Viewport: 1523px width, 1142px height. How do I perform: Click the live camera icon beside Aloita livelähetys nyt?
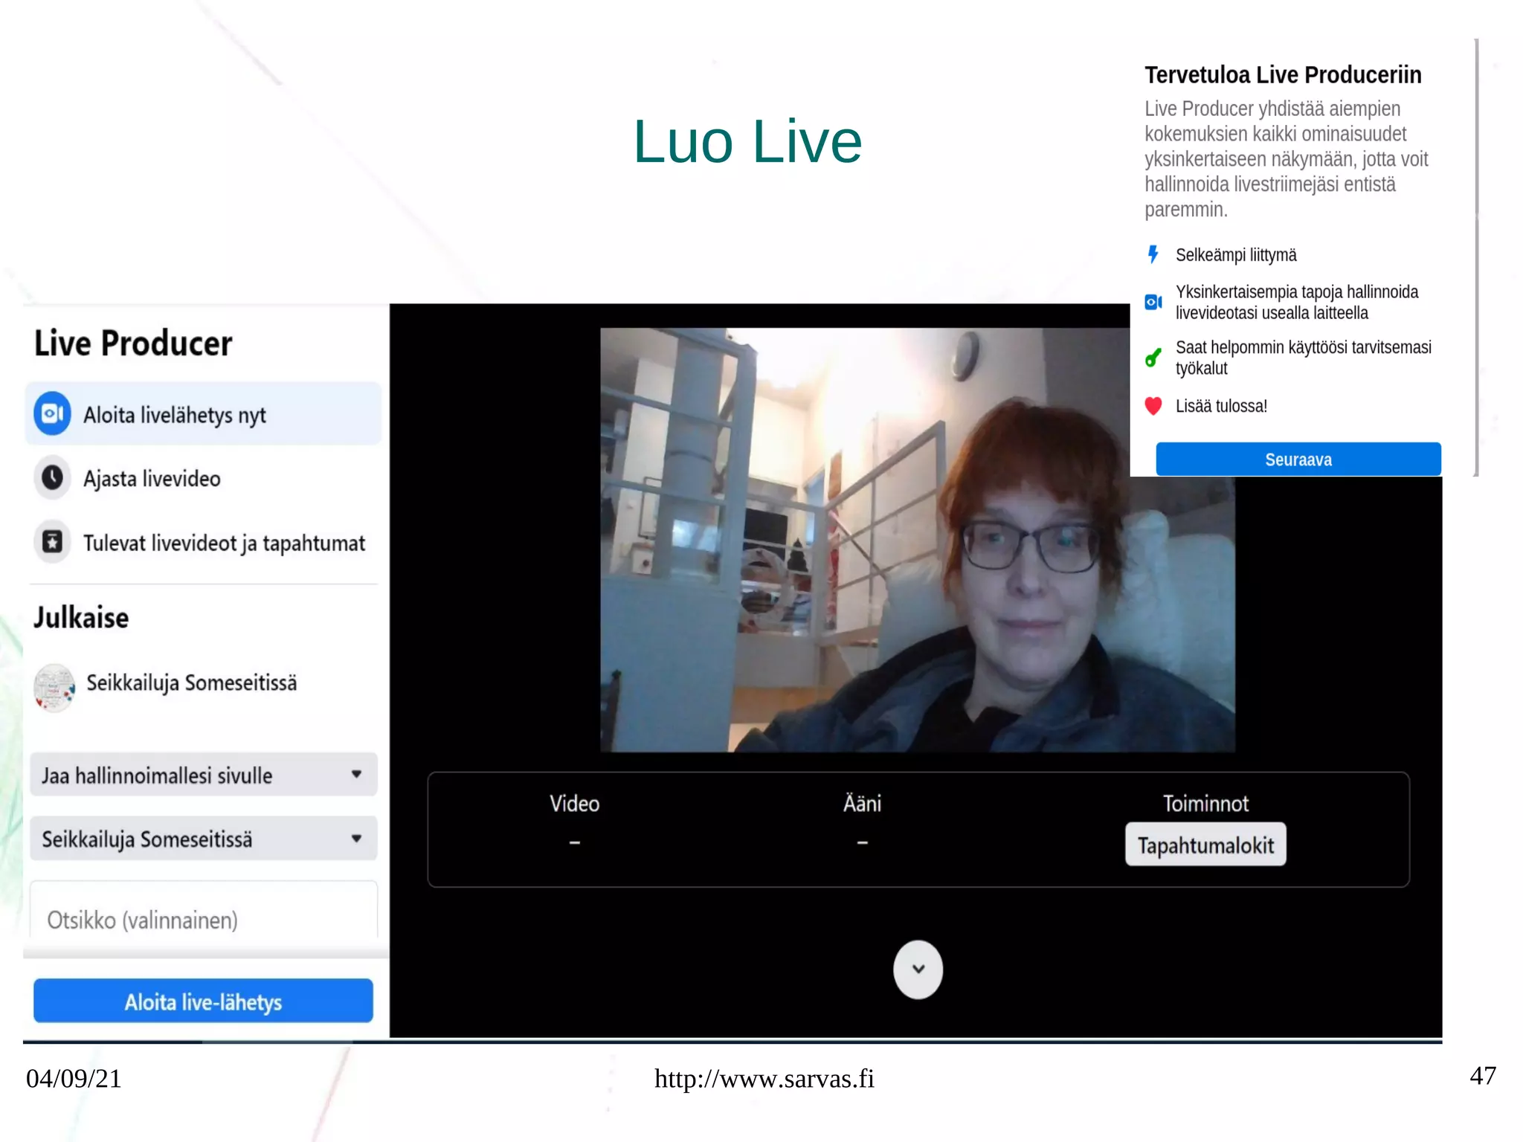click(x=52, y=413)
